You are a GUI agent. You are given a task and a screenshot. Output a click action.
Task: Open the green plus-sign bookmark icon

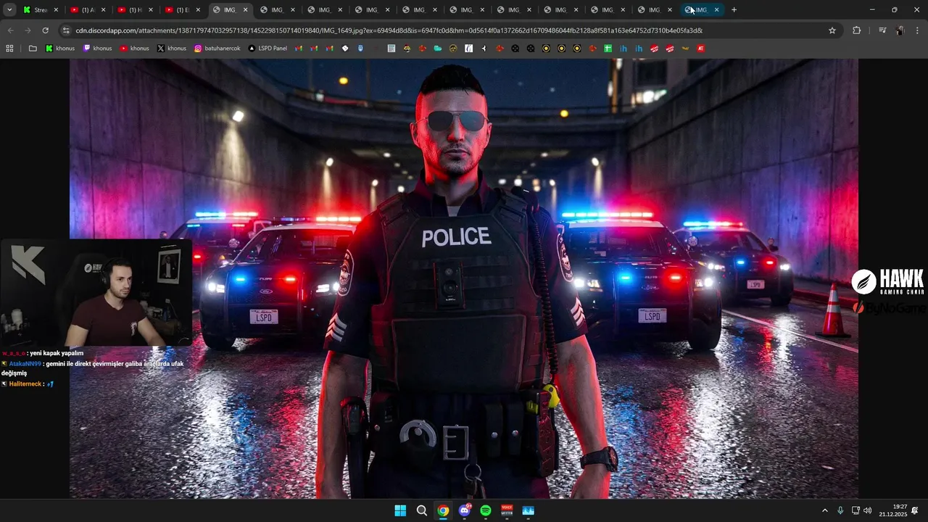click(x=608, y=49)
